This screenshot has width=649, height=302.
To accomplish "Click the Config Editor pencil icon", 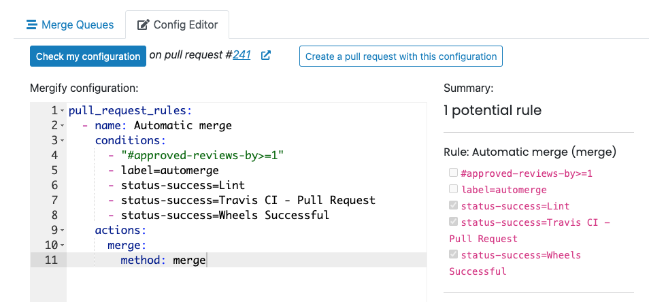I will [143, 25].
